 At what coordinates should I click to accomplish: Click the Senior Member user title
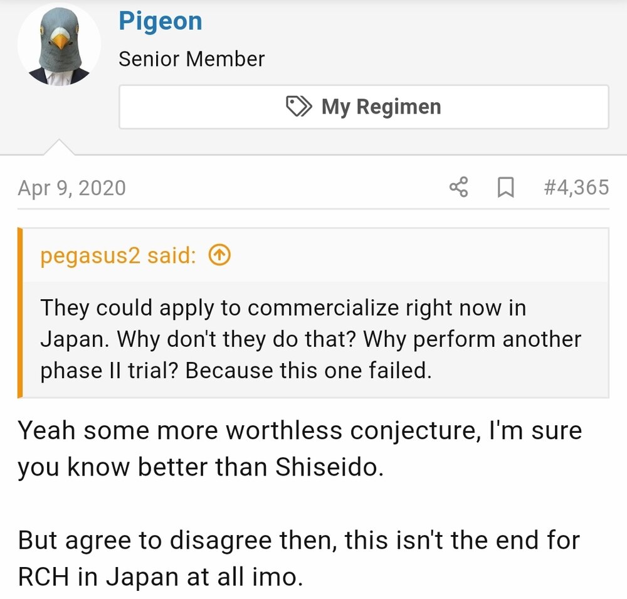(191, 59)
